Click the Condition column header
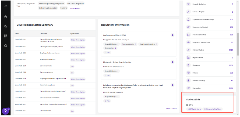The width and height of the screenshot is (240, 117). click(x=43, y=34)
